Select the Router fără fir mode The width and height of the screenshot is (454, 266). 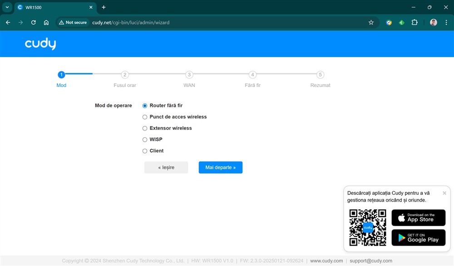pyautogui.click(x=145, y=106)
